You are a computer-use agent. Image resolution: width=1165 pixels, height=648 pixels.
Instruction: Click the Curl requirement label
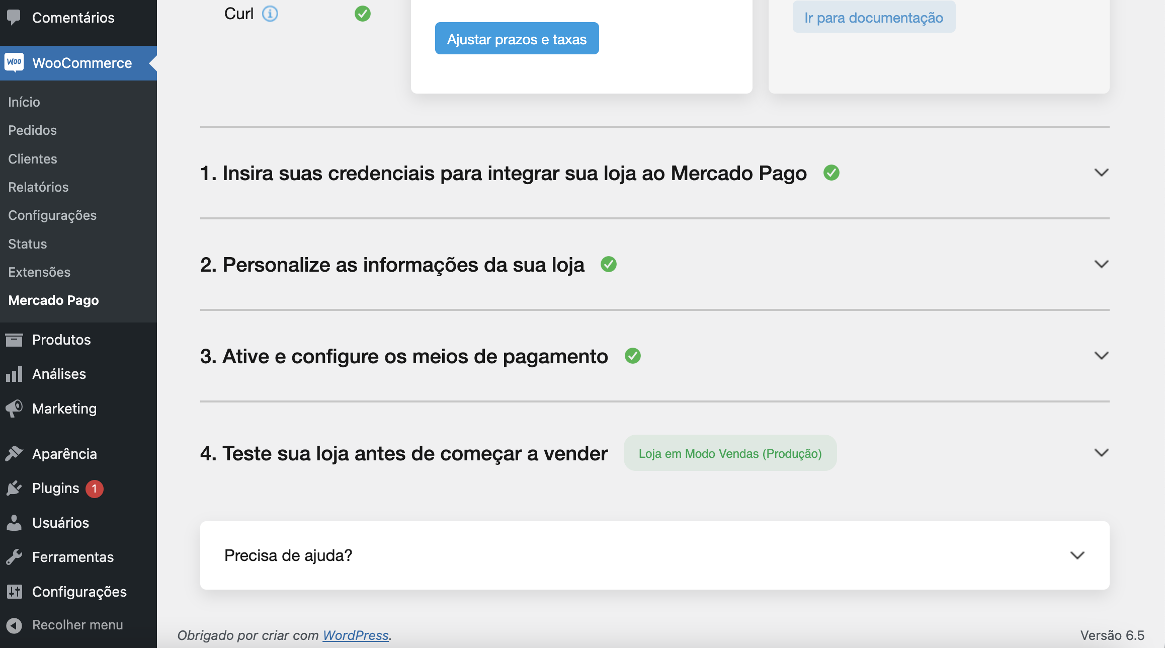[x=239, y=14]
